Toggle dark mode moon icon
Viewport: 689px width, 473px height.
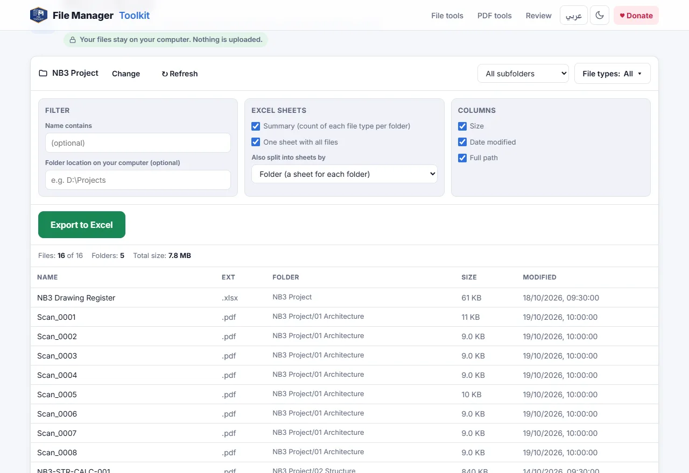pyautogui.click(x=600, y=16)
